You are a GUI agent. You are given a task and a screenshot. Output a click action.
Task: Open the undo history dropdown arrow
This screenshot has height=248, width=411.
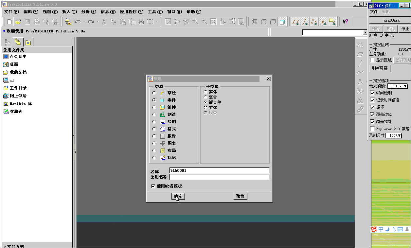84,22
